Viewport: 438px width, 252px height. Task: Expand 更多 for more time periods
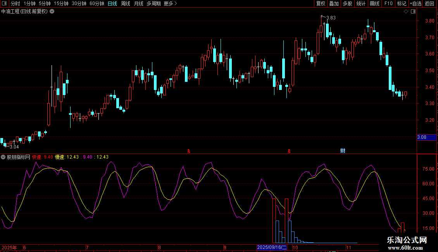[x=170, y=3]
